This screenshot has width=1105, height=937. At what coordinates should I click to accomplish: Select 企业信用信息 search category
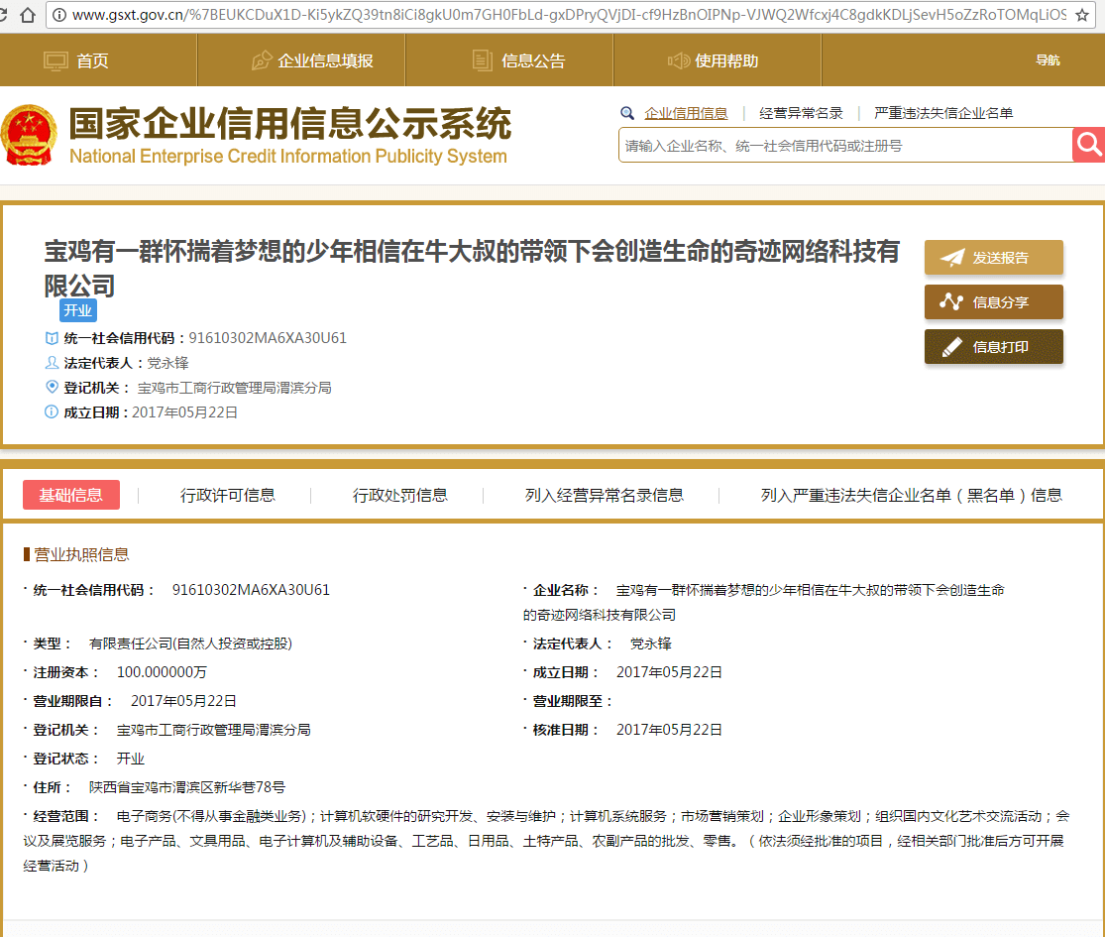(x=686, y=113)
